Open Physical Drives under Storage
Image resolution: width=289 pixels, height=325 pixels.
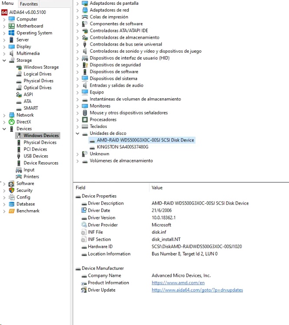point(39,81)
